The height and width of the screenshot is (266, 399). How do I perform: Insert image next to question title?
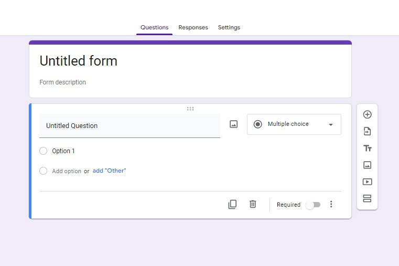234,124
